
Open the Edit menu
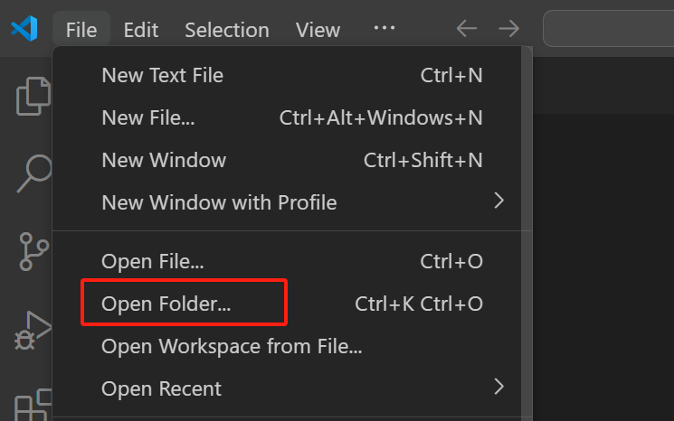click(x=141, y=30)
